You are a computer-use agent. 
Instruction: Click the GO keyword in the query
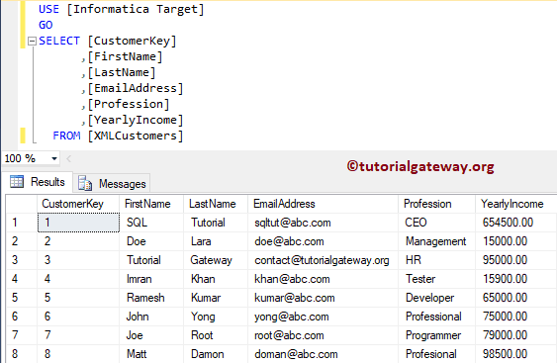46,25
